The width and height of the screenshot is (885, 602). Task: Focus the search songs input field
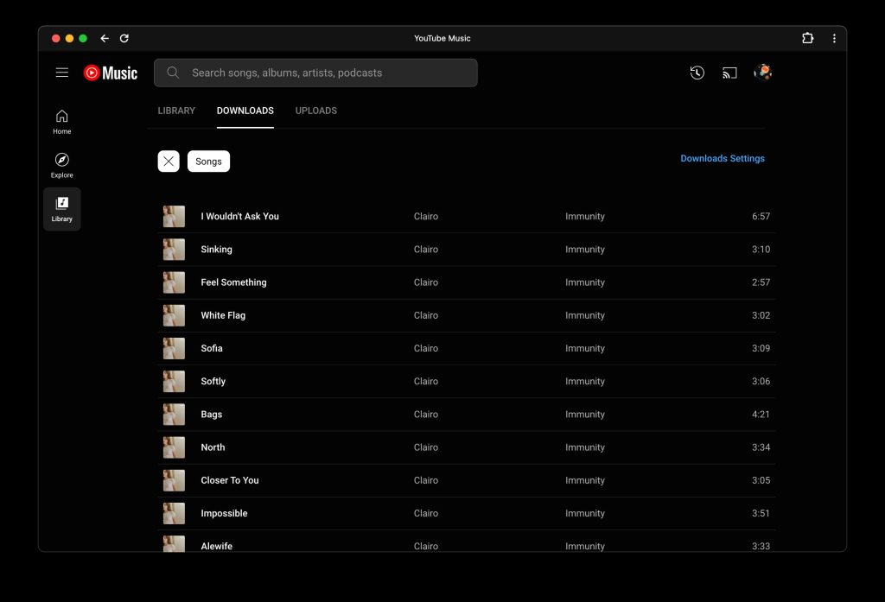328,73
